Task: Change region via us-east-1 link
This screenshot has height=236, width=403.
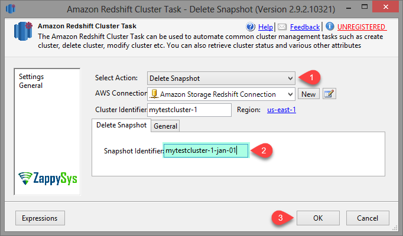Action: [281, 110]
